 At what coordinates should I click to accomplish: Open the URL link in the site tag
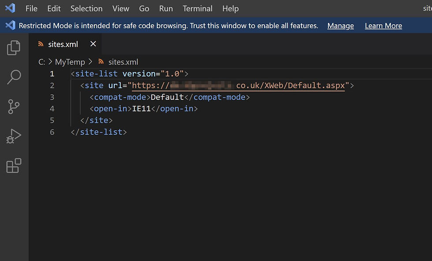tap(238, 85)
